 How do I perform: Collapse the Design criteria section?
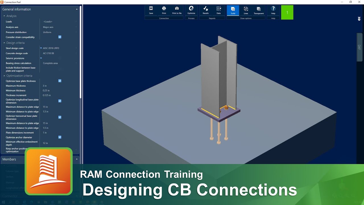(4, 43)
